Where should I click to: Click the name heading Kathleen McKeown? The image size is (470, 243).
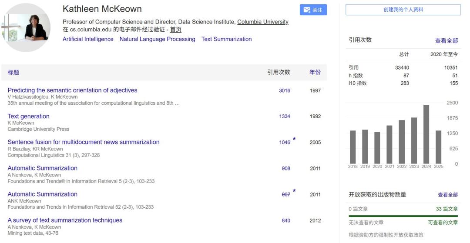pos(102,9)
